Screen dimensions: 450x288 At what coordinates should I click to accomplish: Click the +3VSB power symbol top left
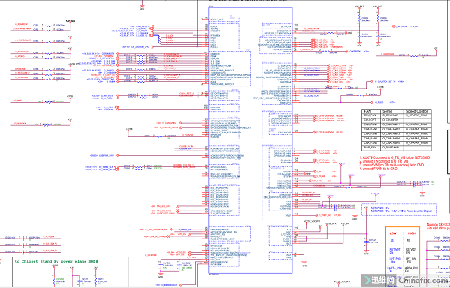(x=70, y=21)
